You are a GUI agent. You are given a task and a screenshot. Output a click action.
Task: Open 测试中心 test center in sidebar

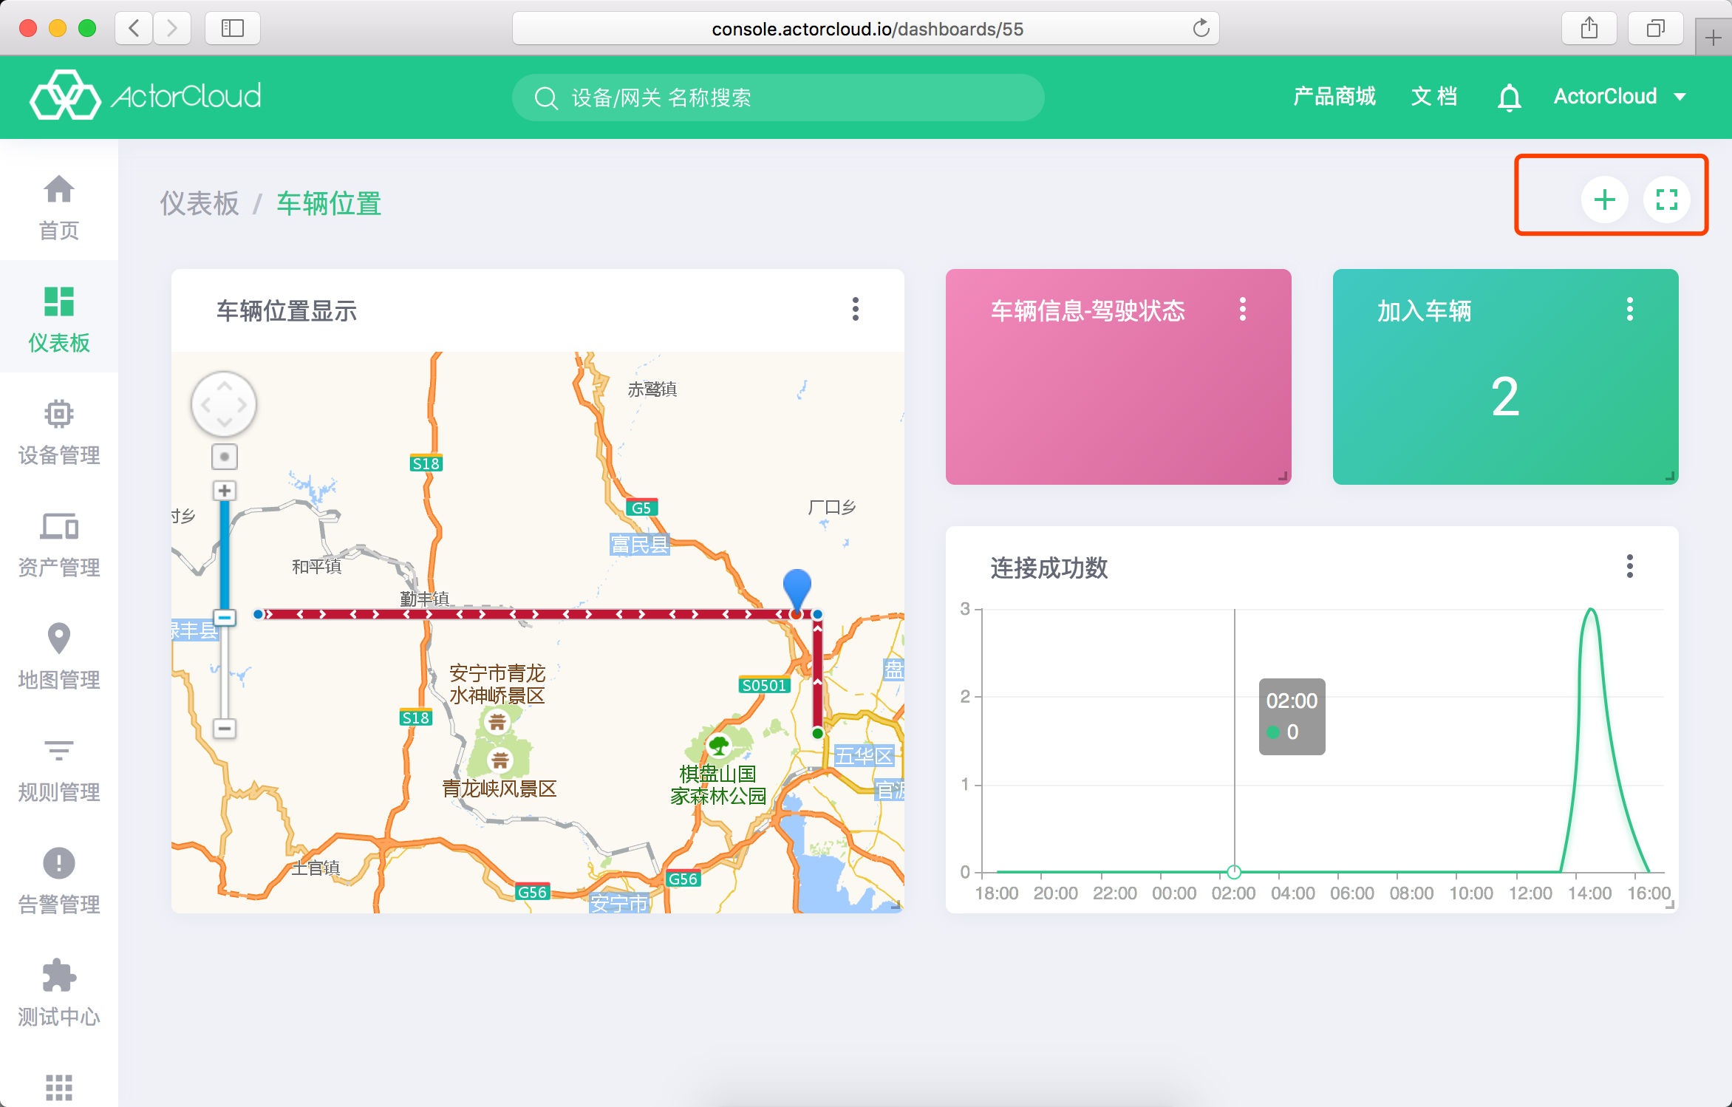(x=59, y=993)
